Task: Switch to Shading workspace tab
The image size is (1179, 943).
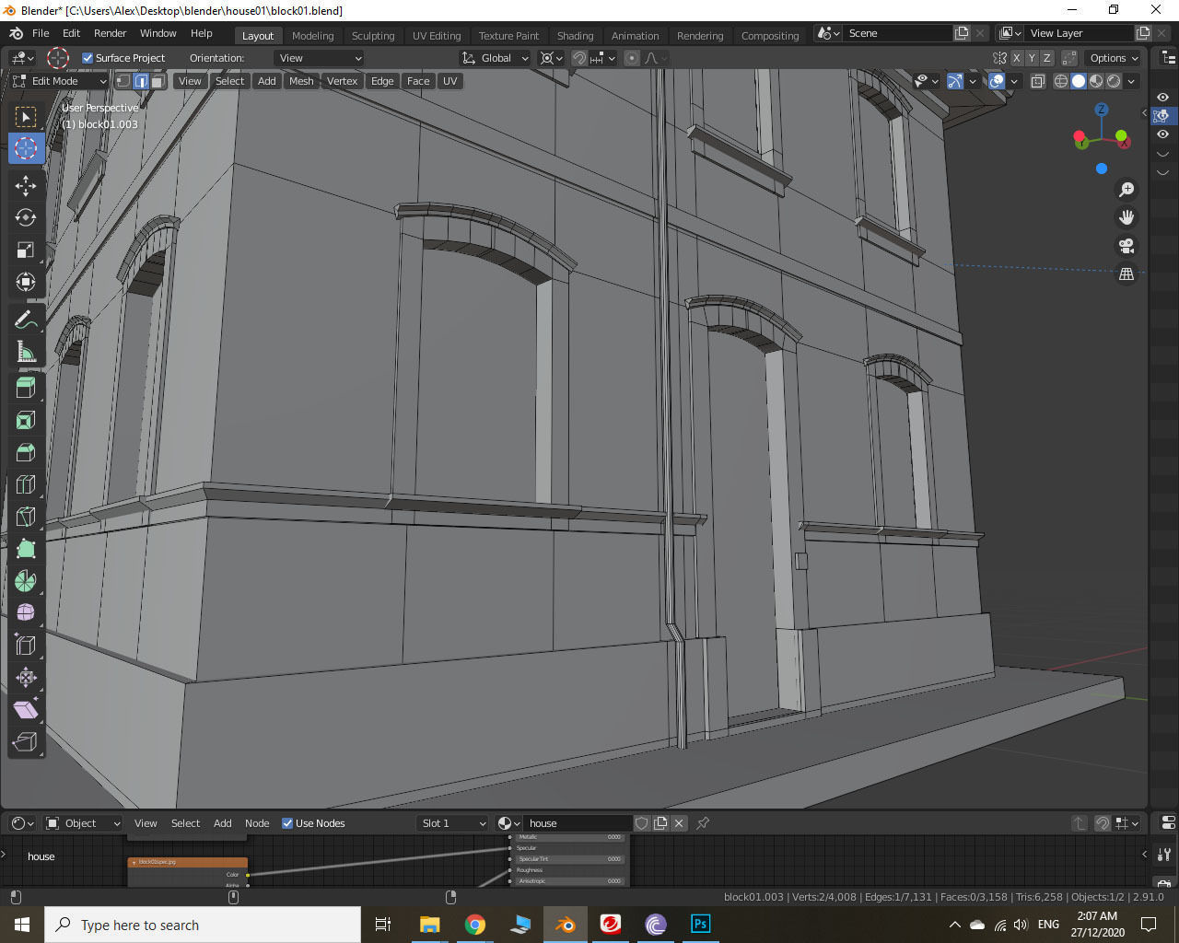Action: [x=575, y=36]
